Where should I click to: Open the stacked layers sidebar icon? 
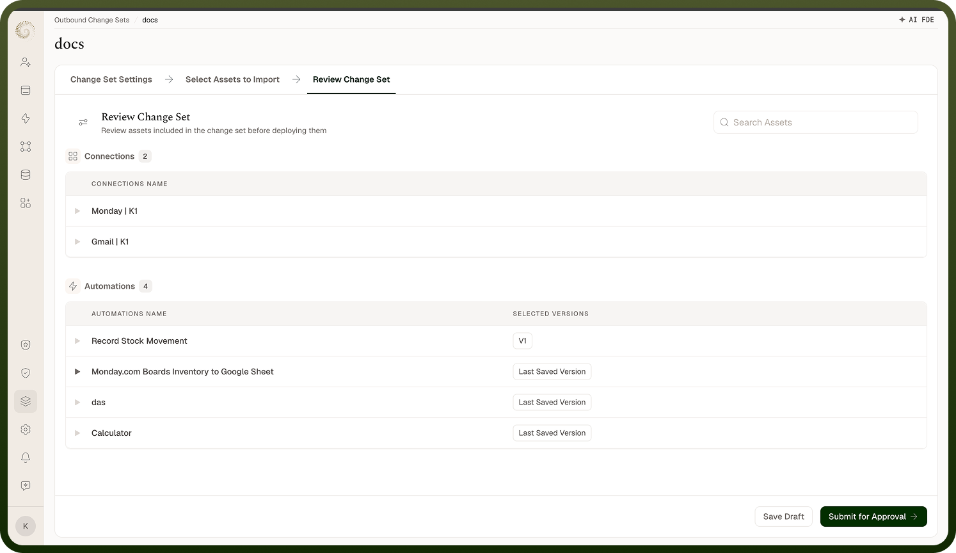coord(26,401)
